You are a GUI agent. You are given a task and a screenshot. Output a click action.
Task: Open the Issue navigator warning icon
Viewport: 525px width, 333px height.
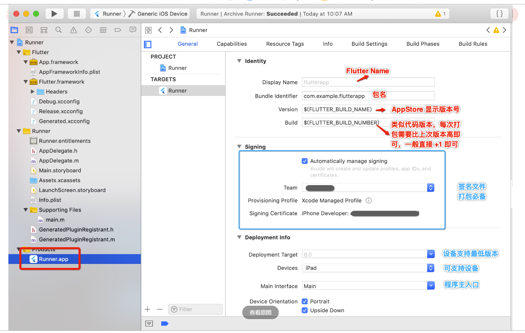(x=74, y=30)
